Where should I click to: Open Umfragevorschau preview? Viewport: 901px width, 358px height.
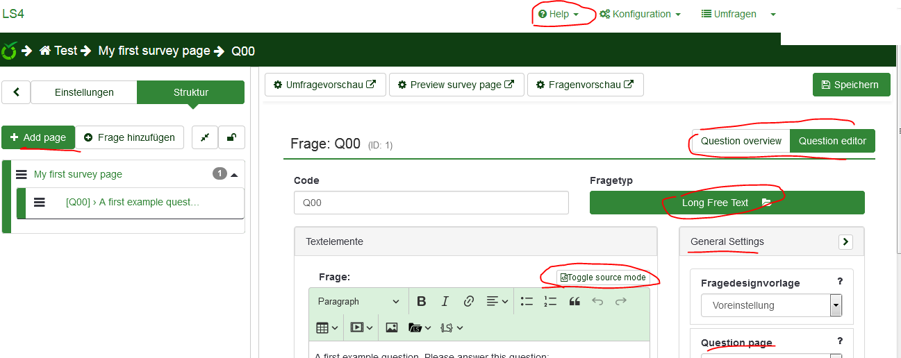click(325, 85)
